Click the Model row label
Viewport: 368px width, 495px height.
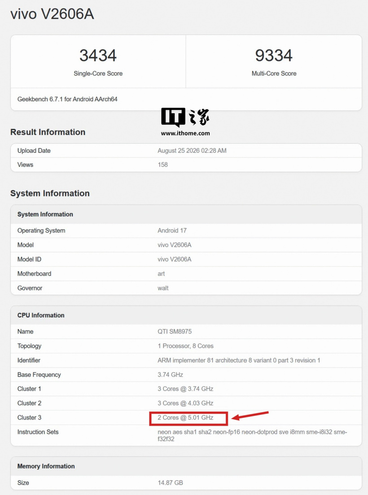point(26,245)
